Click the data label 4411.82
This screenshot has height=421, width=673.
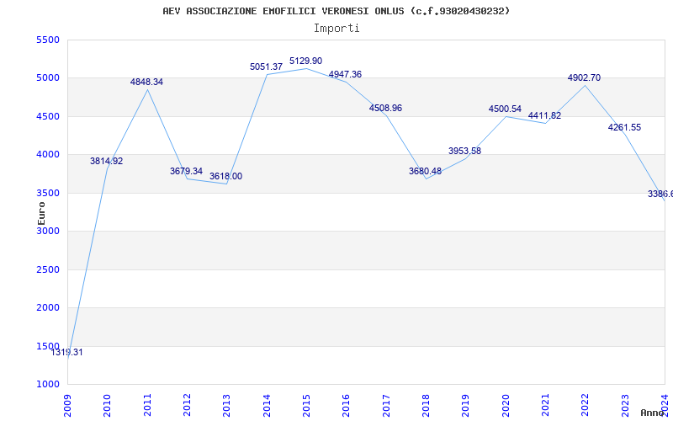coord(544,115)
